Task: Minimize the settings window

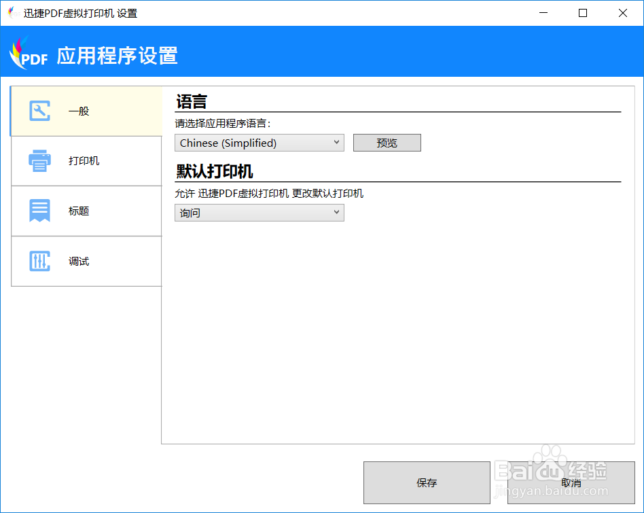Action: click(x=543, y=13)
